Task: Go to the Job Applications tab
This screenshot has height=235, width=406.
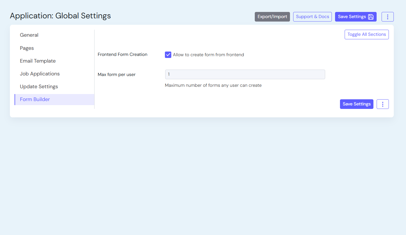Action: click(x=40, y=74)
